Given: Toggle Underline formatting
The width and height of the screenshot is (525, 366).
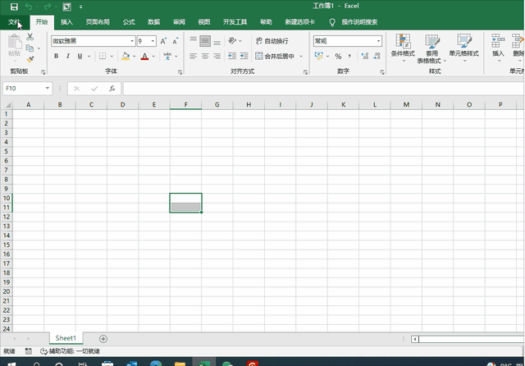Looking at the screenshot, I should pos(80,56).
